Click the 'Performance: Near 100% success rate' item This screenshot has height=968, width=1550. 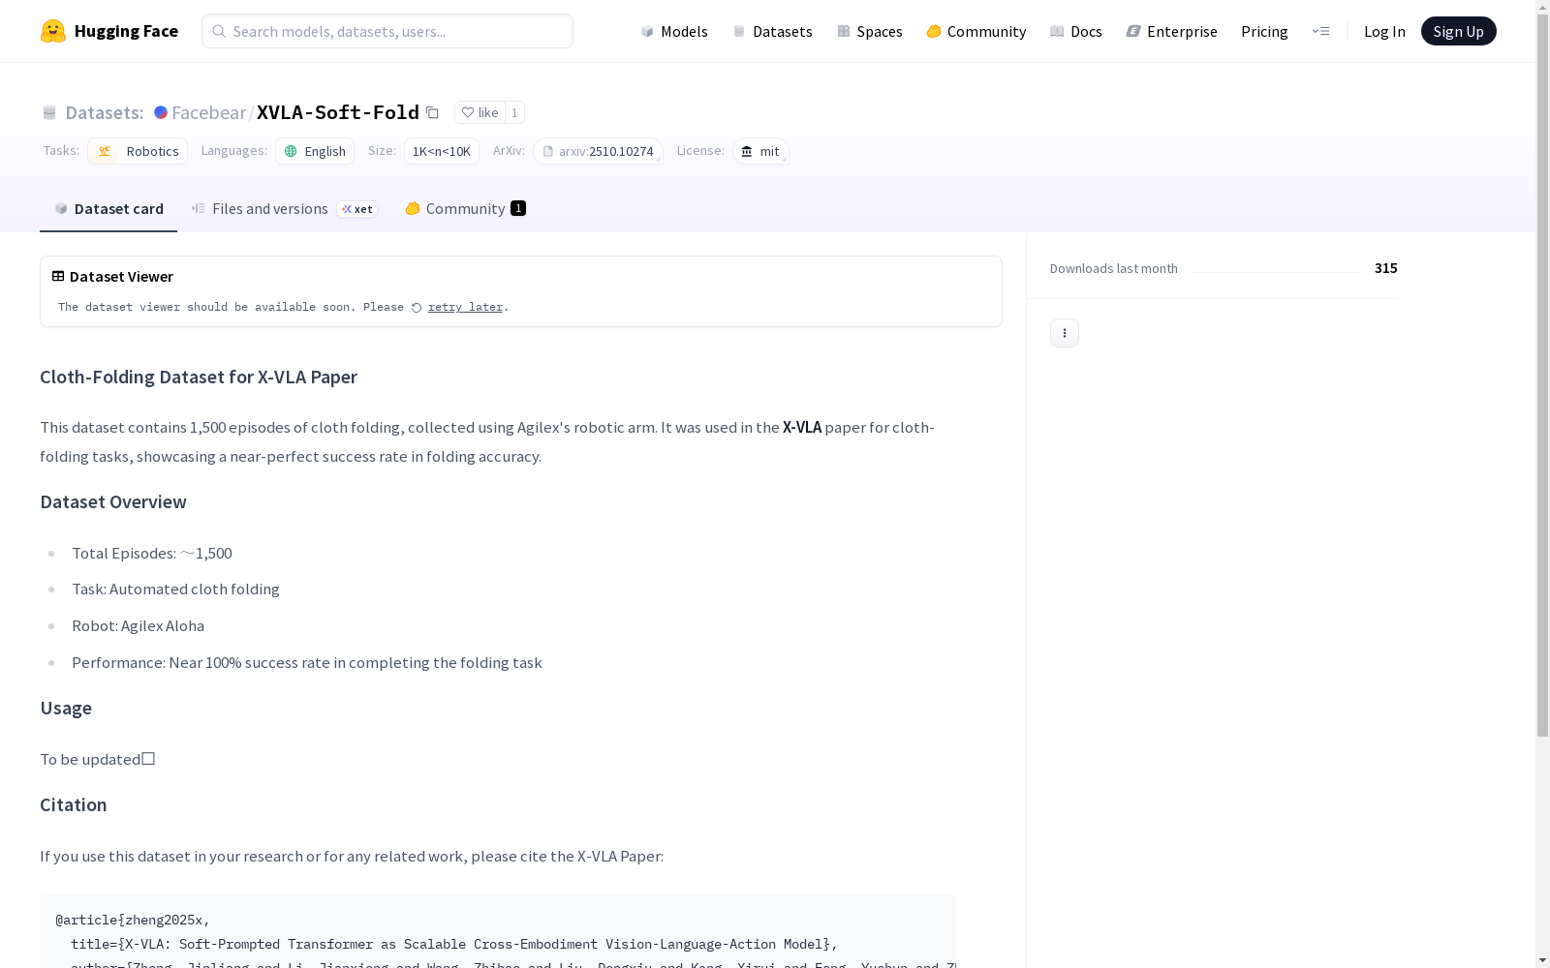pyautogui.click(x=307, y=662)
